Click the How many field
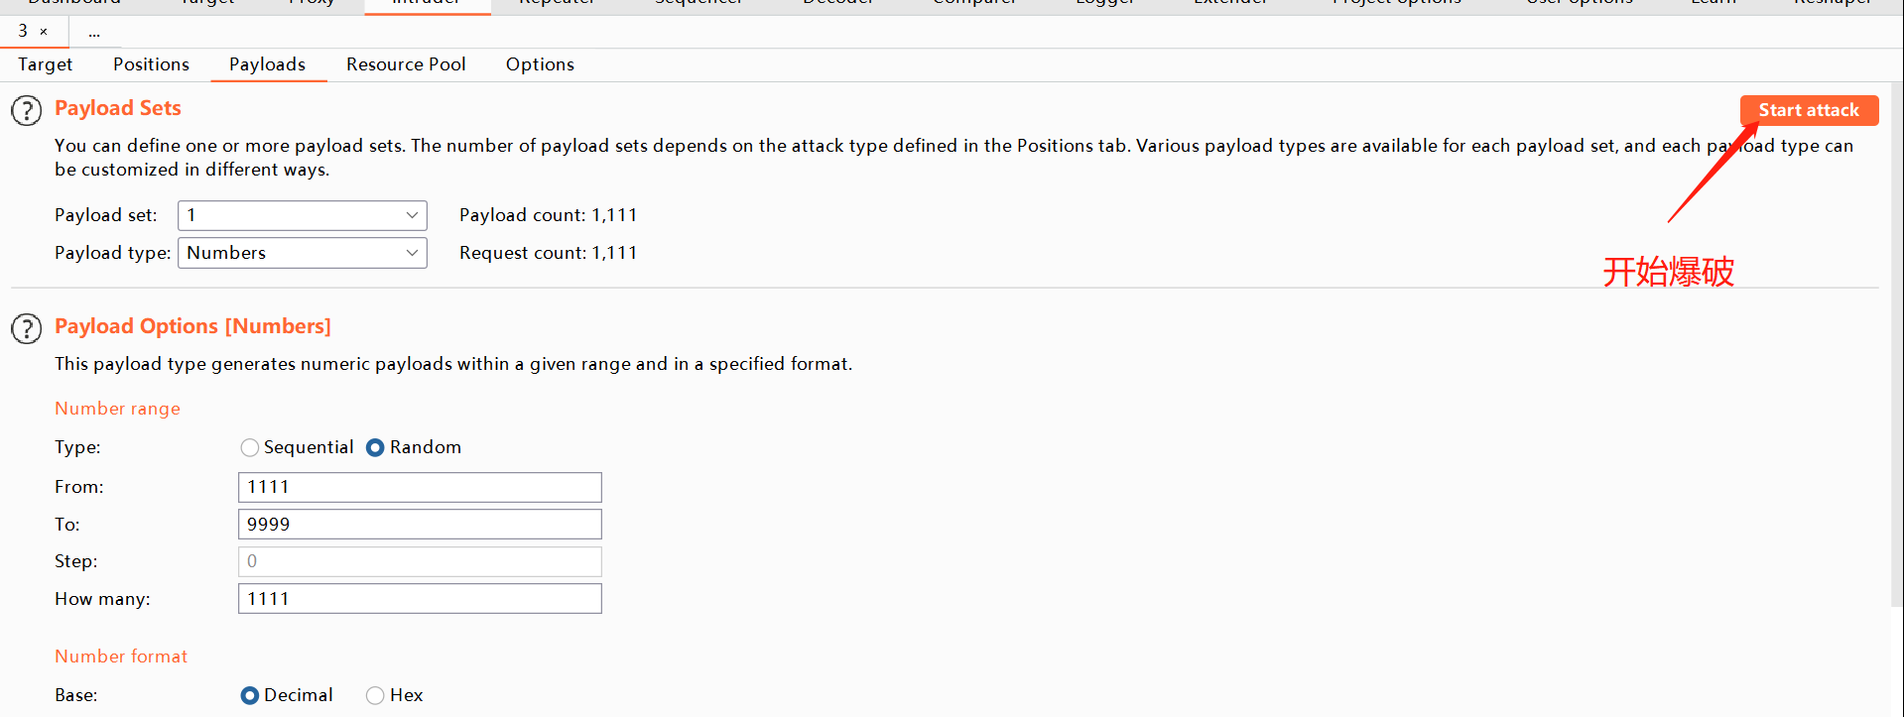The image size is (1904, 717). 419,598
